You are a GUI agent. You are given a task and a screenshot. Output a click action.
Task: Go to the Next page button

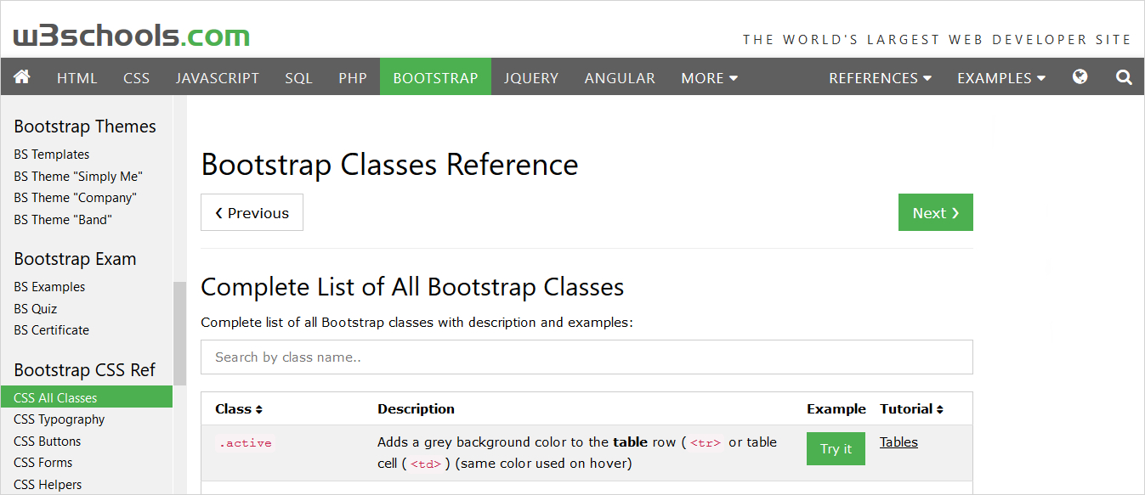935,213
